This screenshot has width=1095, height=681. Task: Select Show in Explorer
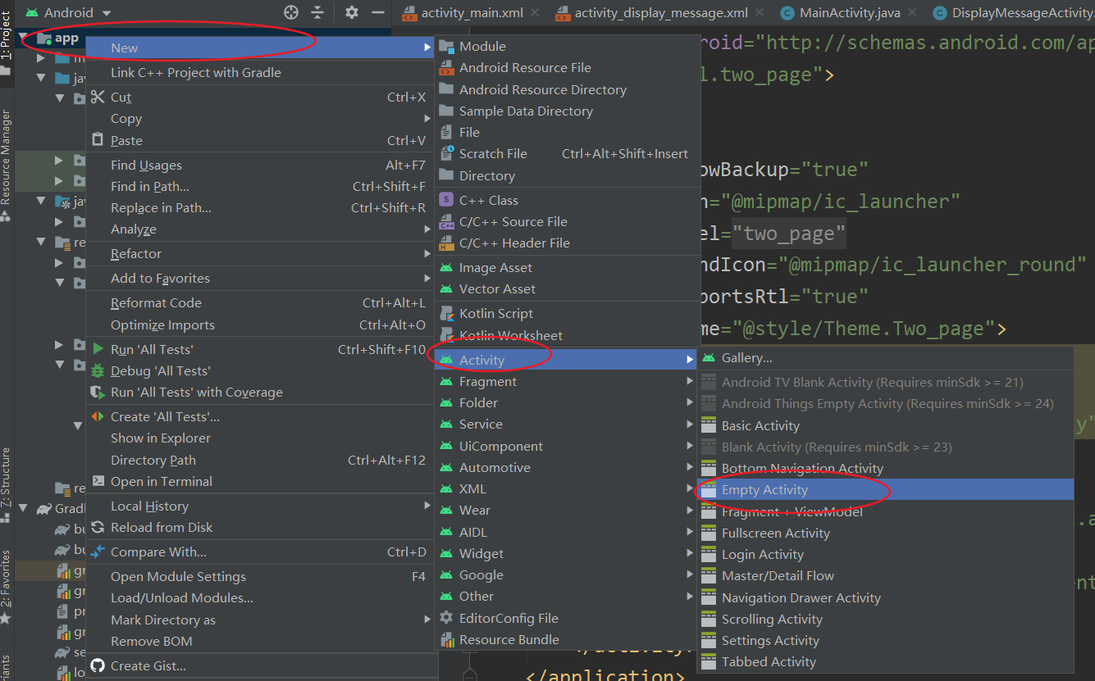pos(260,438)
